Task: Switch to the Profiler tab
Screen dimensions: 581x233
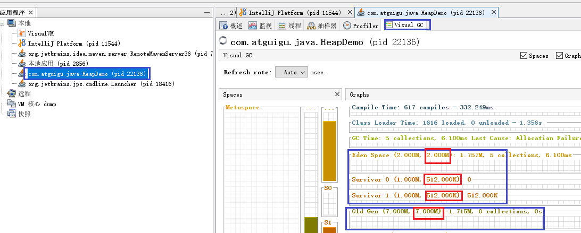Action: 361,25
